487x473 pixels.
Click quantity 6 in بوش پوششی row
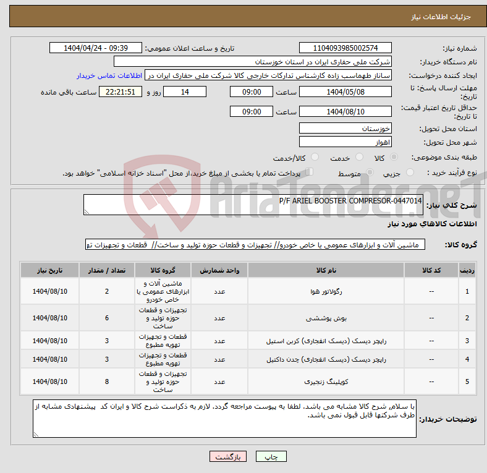(x=107, y=318)
